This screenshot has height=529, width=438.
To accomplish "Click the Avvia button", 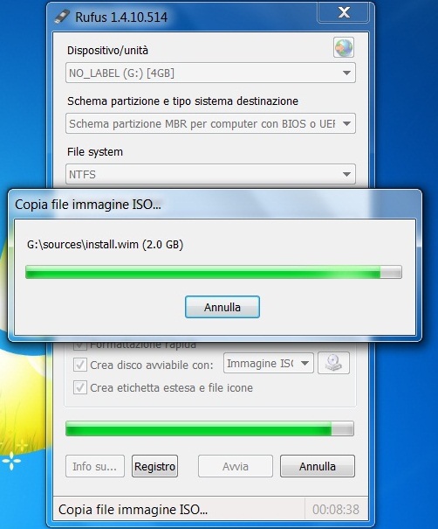I will coord(236,466).
